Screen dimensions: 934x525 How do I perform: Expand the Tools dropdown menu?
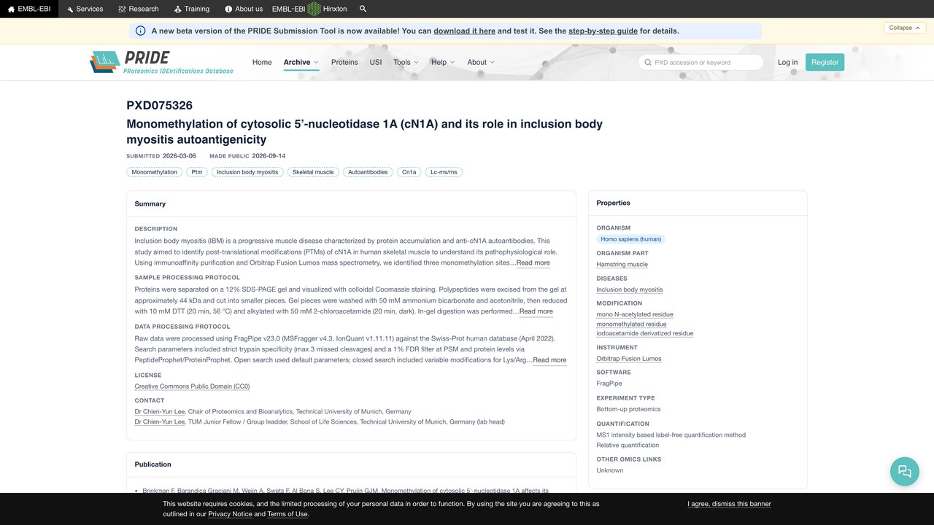point(406,62)
